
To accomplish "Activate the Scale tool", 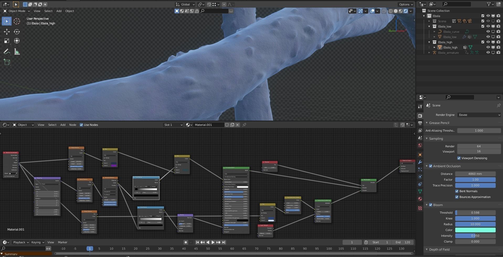I will [7, 41].
